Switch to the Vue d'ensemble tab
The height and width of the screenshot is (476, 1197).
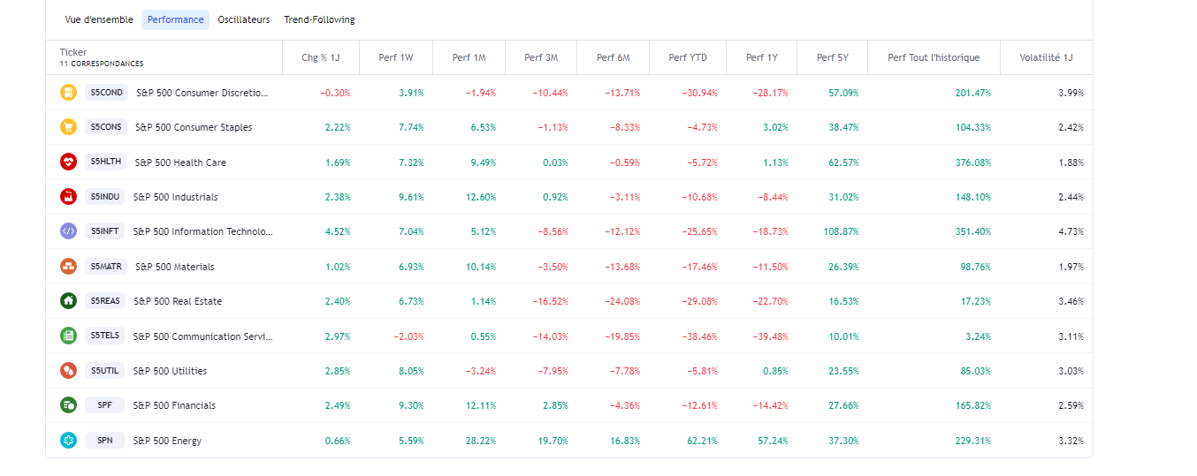[99, 19]
